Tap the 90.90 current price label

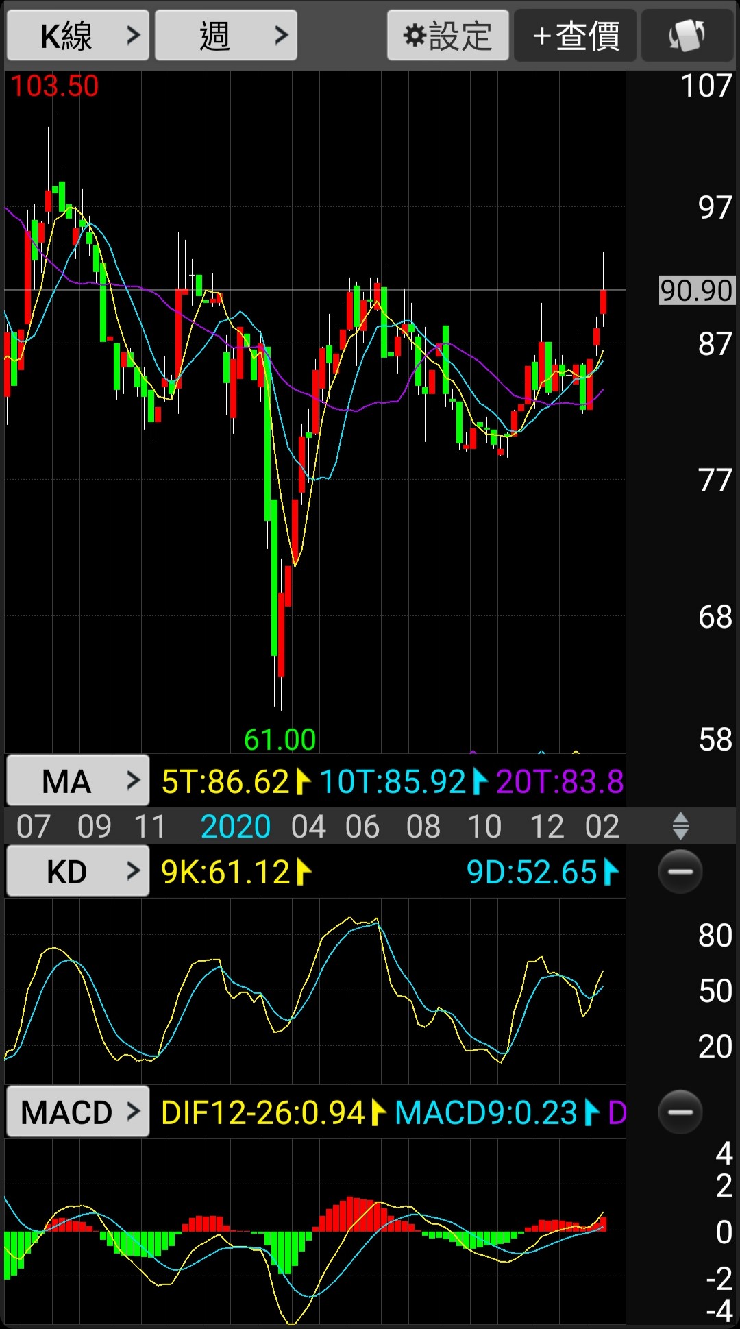pos(696,291)
